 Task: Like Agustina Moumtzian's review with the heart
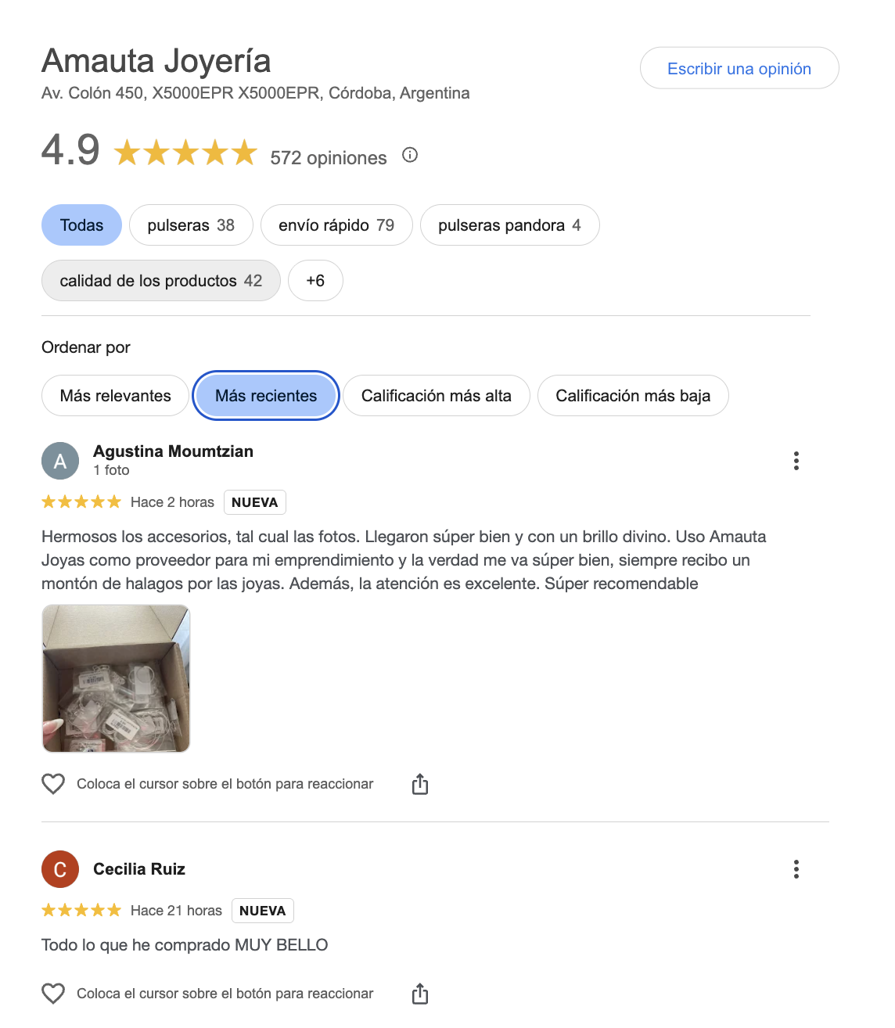point(53,784)
